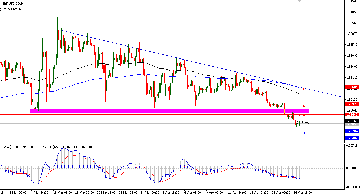Select the red 1.29462 price tag
Image resolution: width=361 pixels, height=196 pixels.
point(352,114)
